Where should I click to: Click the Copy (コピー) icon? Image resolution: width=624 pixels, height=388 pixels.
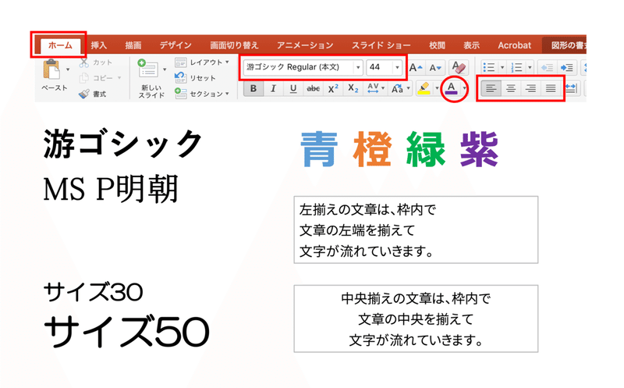pos(84,78)
